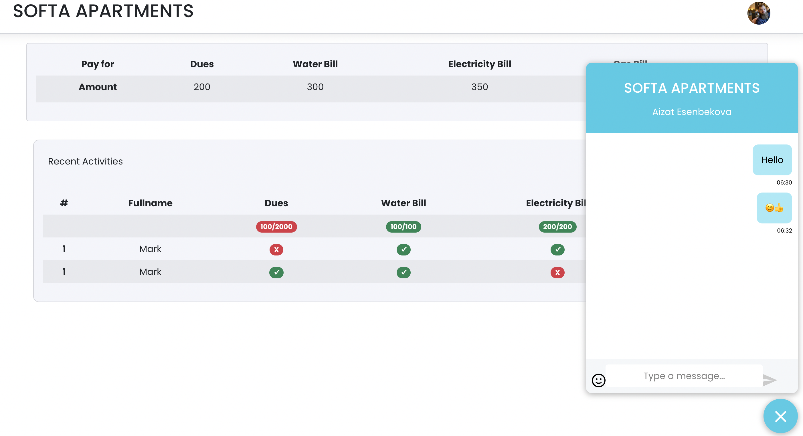
Task: Open the user profile avatar photo
Action: (758, 13)
